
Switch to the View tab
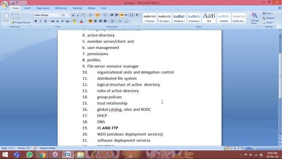104,8
